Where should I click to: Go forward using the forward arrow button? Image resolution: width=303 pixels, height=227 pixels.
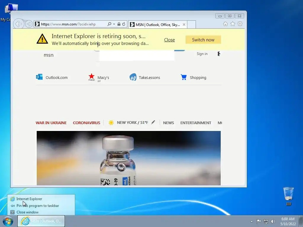point(29,24)
